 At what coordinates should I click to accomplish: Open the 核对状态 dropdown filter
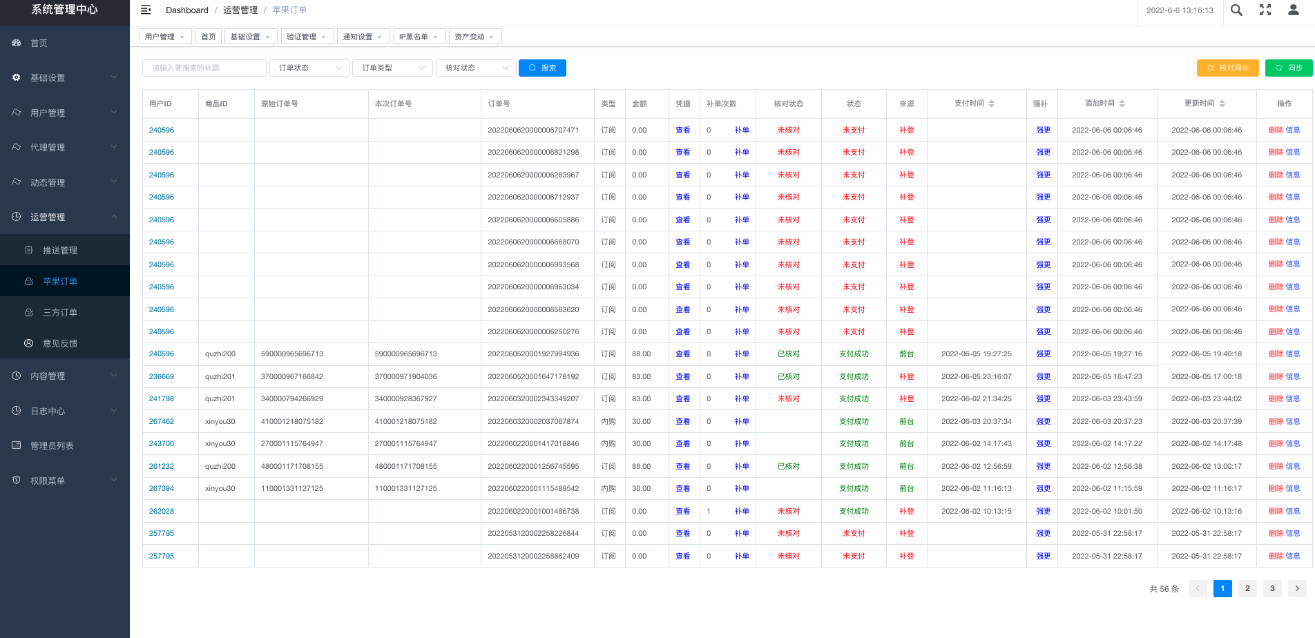(x=476, y=68)
